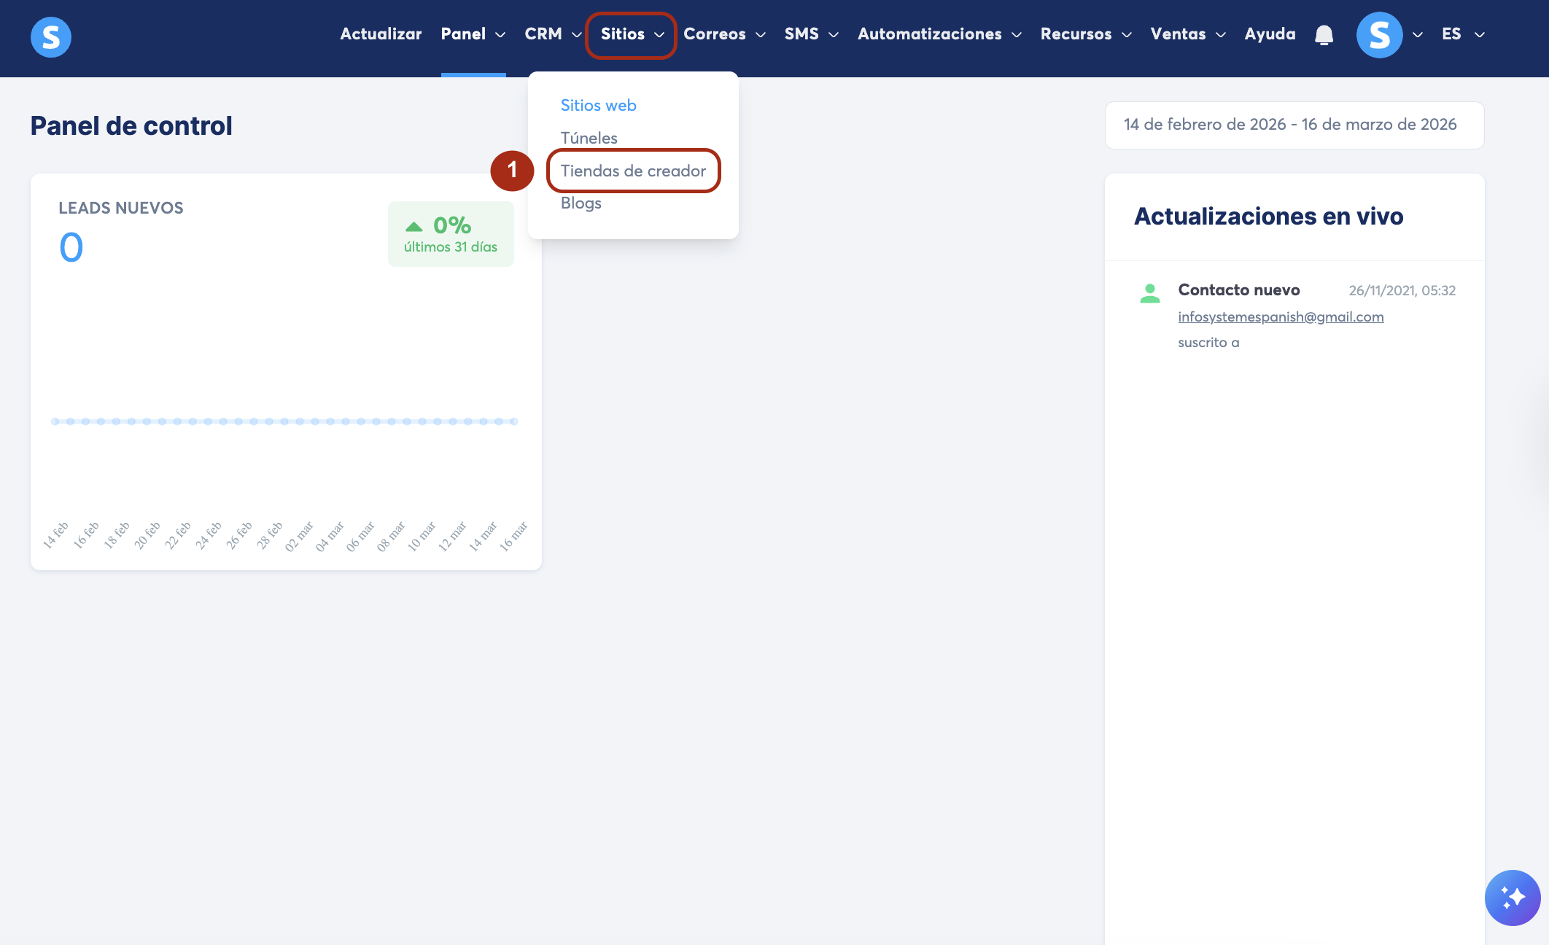Screen dimensions: 1549x945
Task: Click the Ayuda navigation link
Action: pos(1270,34)
